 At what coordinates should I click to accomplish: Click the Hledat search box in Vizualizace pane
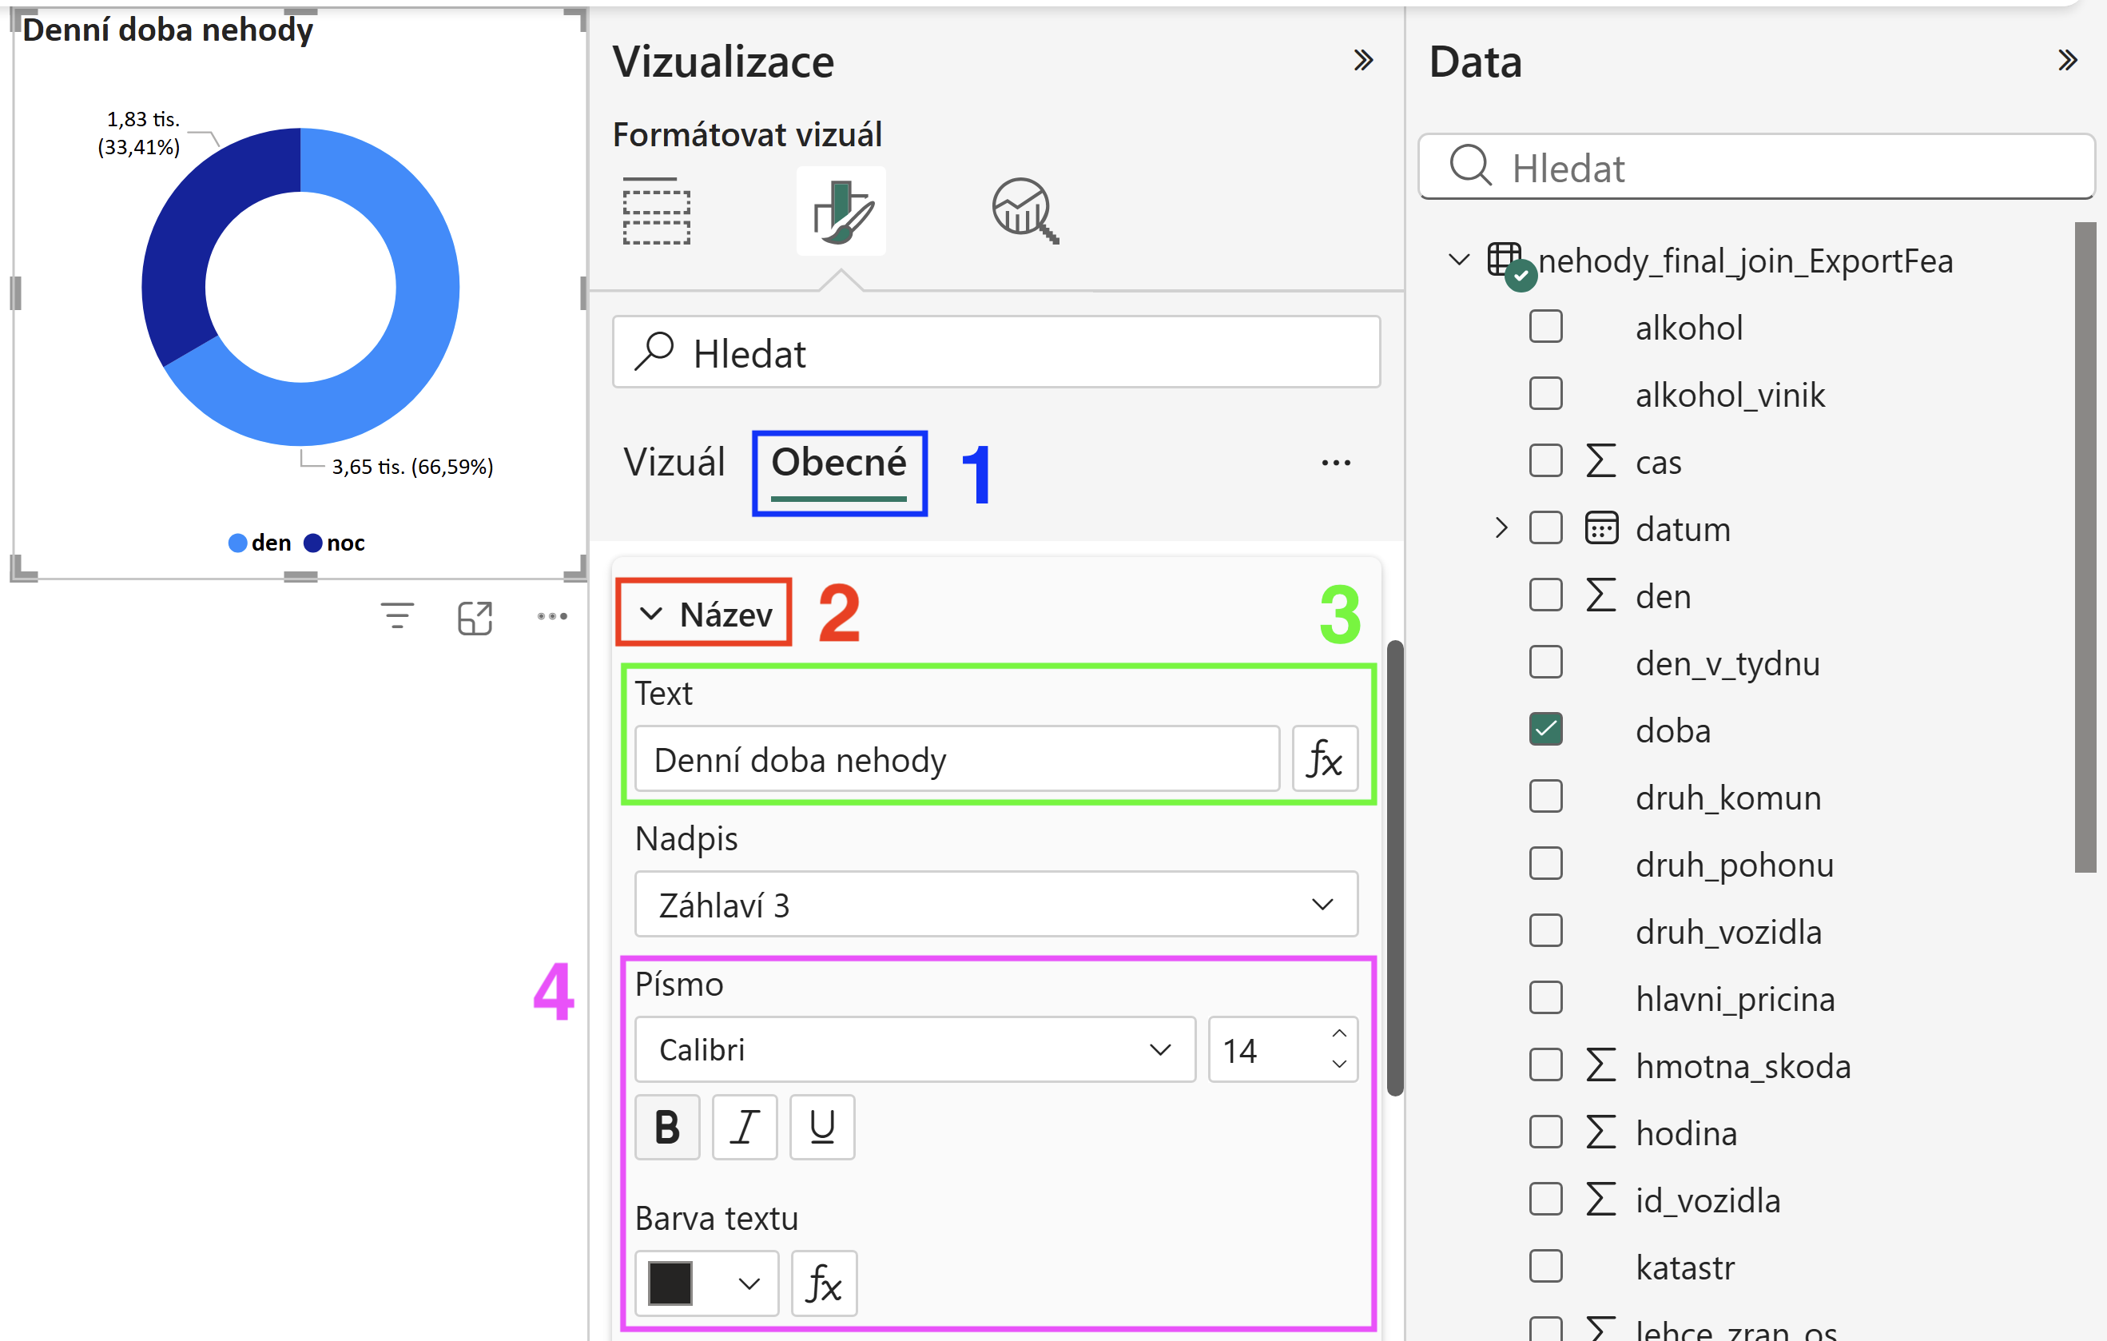click(996, 352)
